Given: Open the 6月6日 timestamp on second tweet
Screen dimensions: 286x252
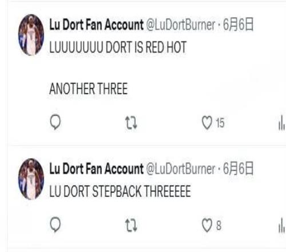Looking at the screenshot, I should [238, 169].
